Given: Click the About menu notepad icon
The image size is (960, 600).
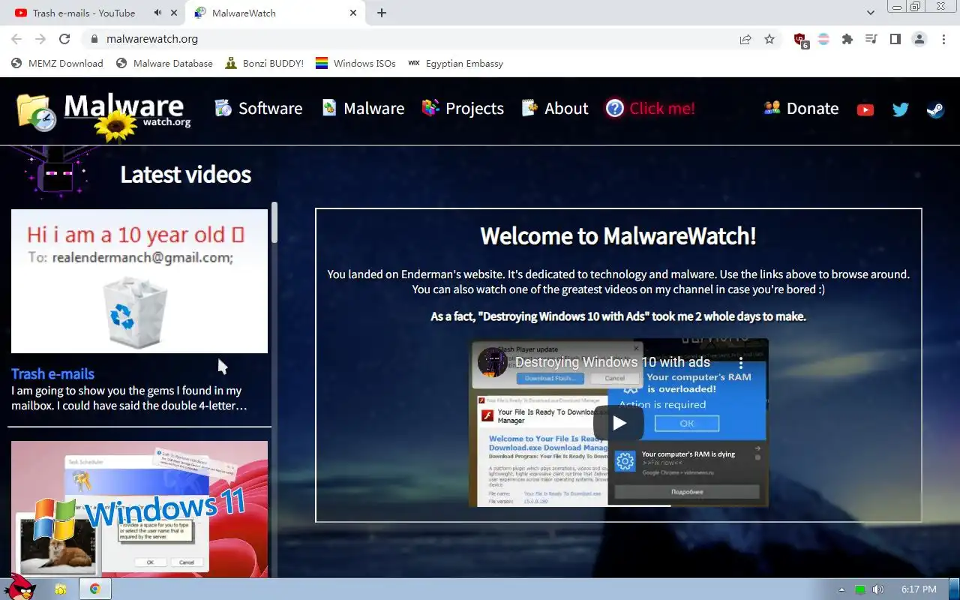Looking at the screenshot, I should pos(529,109).
